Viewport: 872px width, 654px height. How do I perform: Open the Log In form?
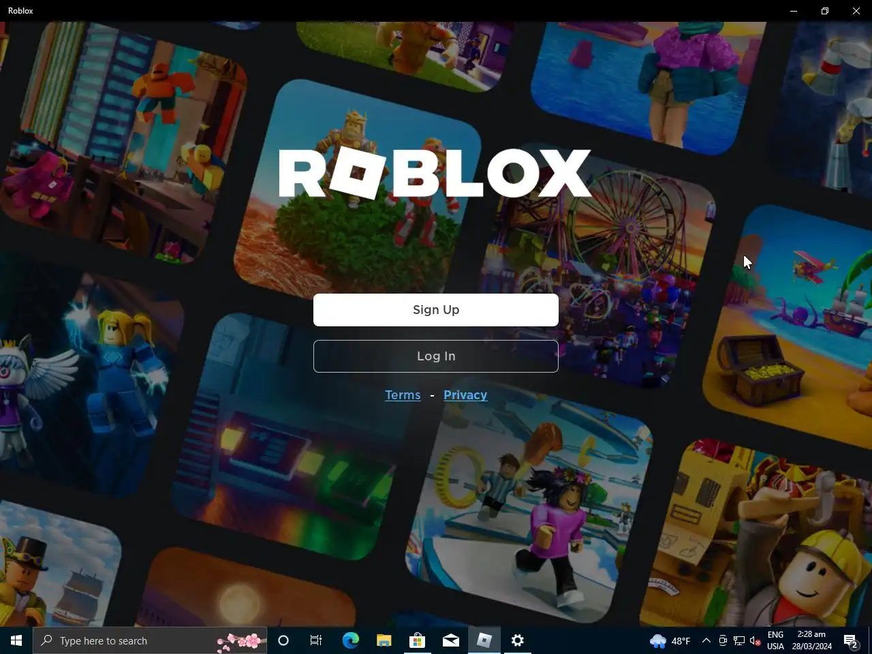pos(436,356)
